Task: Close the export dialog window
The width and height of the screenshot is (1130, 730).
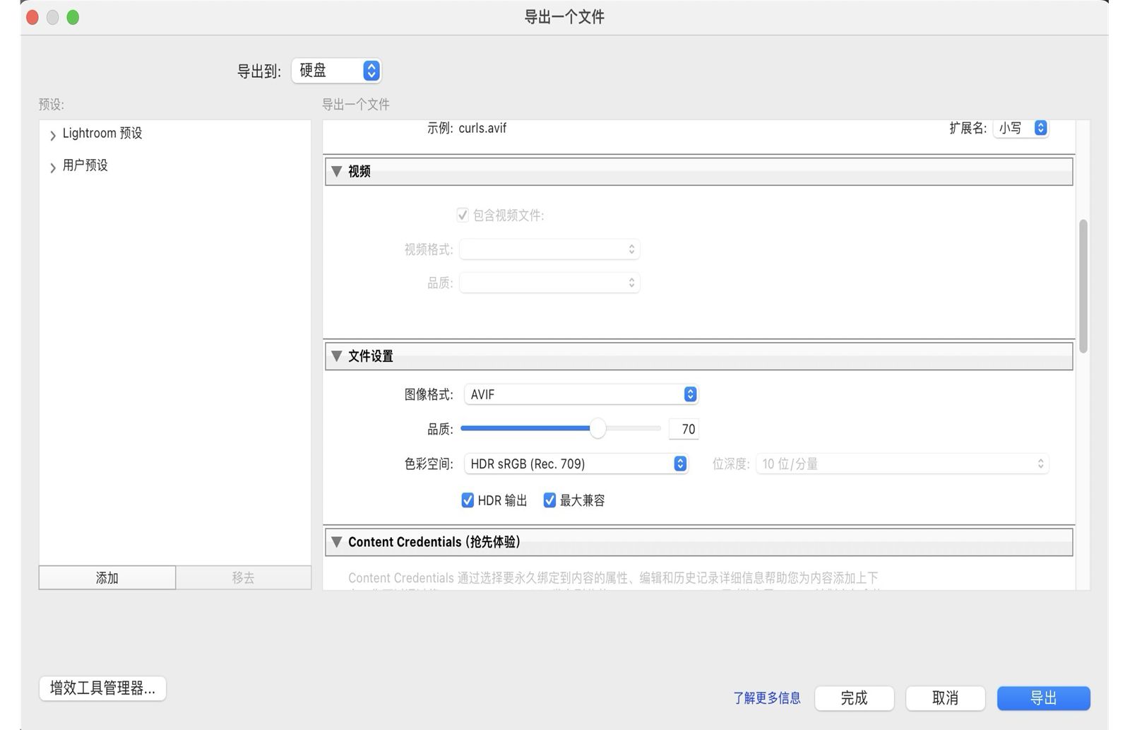Action: [32, 18]
